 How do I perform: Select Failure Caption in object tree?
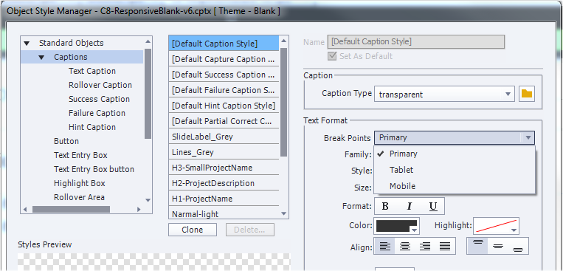[97, 113]
